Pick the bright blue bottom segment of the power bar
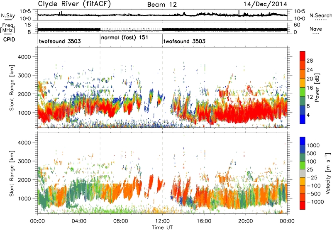The image size is (332, 230). [x=303, y=119]
